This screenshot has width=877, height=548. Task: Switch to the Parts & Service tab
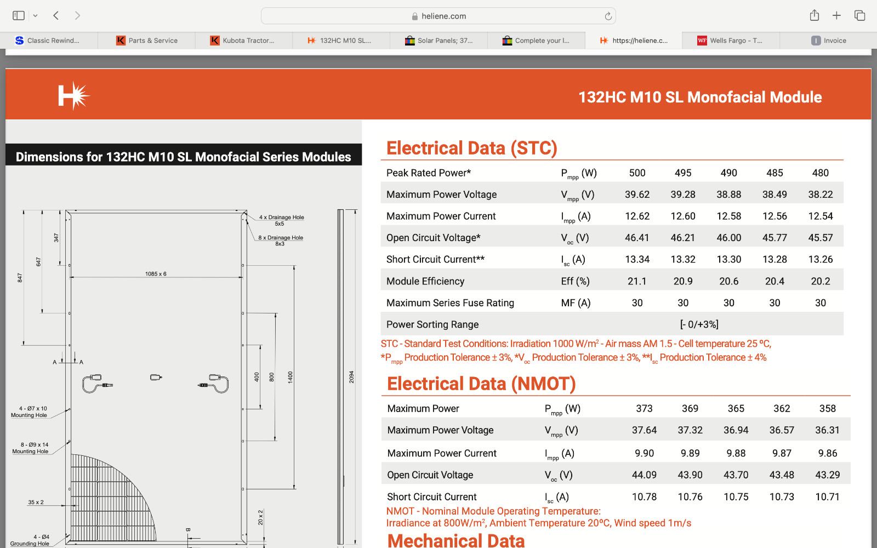pyautogui.click(x=146, y=41)
